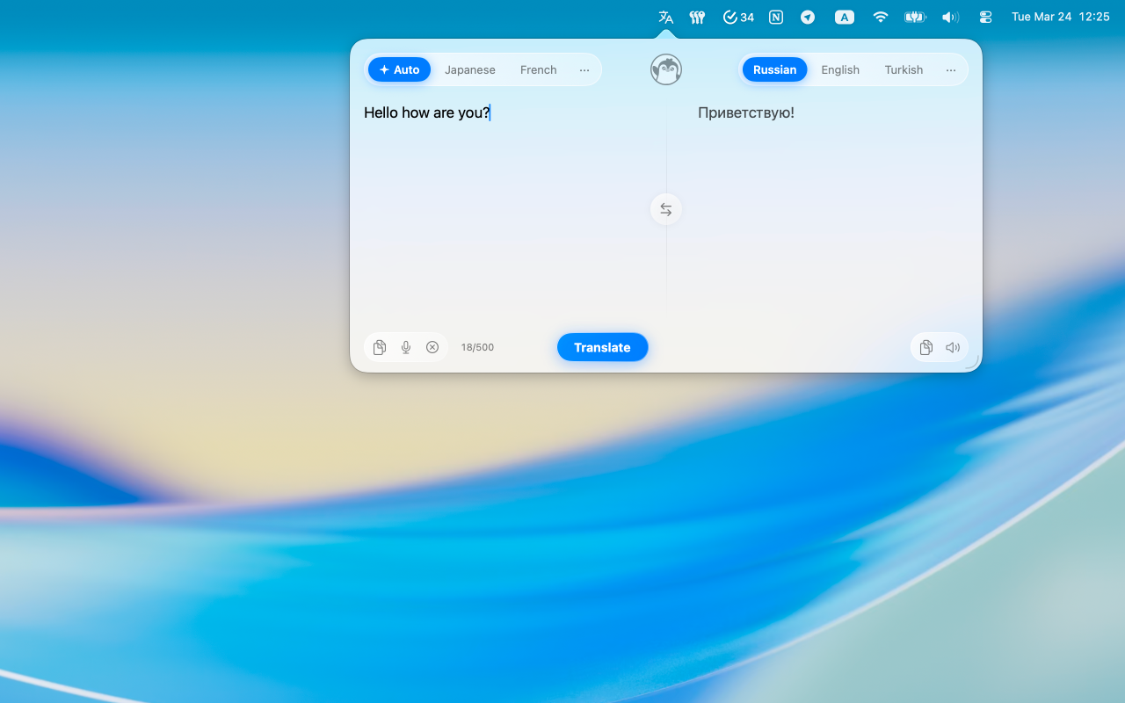This screenshot has height=703, width=1125.
Task: Expand more target languages ellipsis
Action: coord(951,69)
